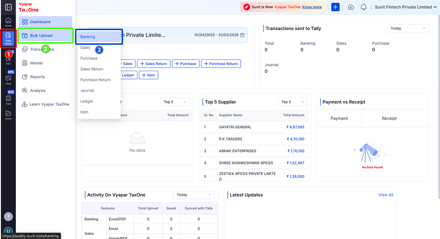This screenshot has height=239, width=440.
Task: Select Sales Return from the submenu
Action: tap(99, 69)
